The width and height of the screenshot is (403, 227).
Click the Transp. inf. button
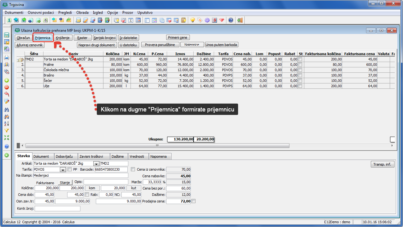tap(382, 164)
